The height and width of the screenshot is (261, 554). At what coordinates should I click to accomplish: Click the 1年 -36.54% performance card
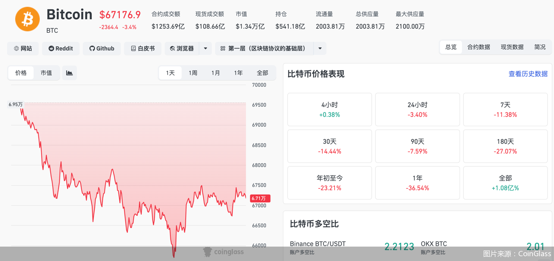point(418,183)
